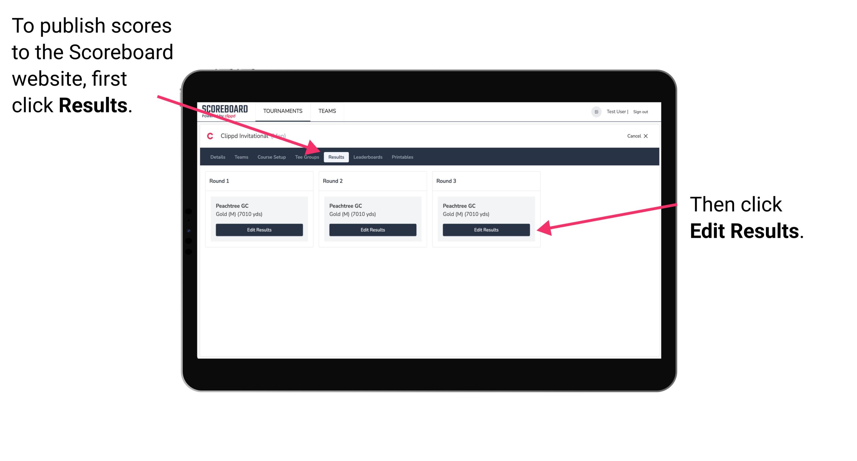Click the Results tab

tap(336, 157)
